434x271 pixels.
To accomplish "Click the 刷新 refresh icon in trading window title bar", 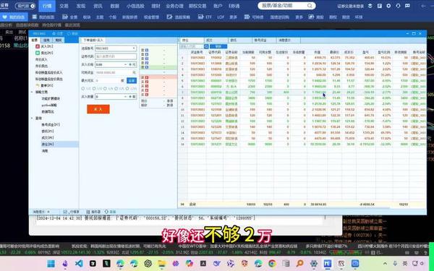I will [x=69, y=33].
